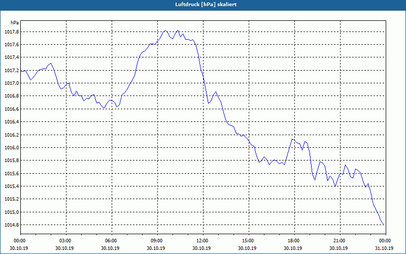Select the 1017,8 y-axis value
This screenshot has height=254, width=406.
(x=12, y=32)
